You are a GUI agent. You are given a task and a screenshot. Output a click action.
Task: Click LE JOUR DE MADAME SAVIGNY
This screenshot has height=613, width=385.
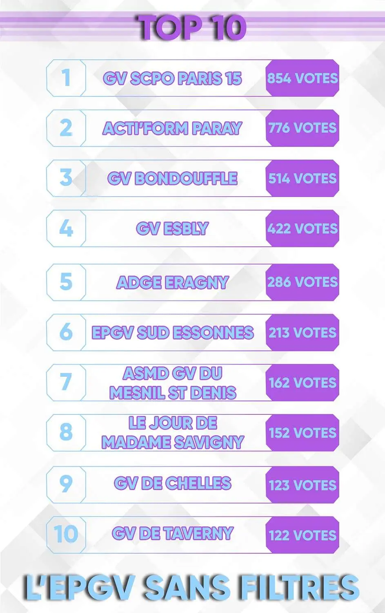[172, 433]
